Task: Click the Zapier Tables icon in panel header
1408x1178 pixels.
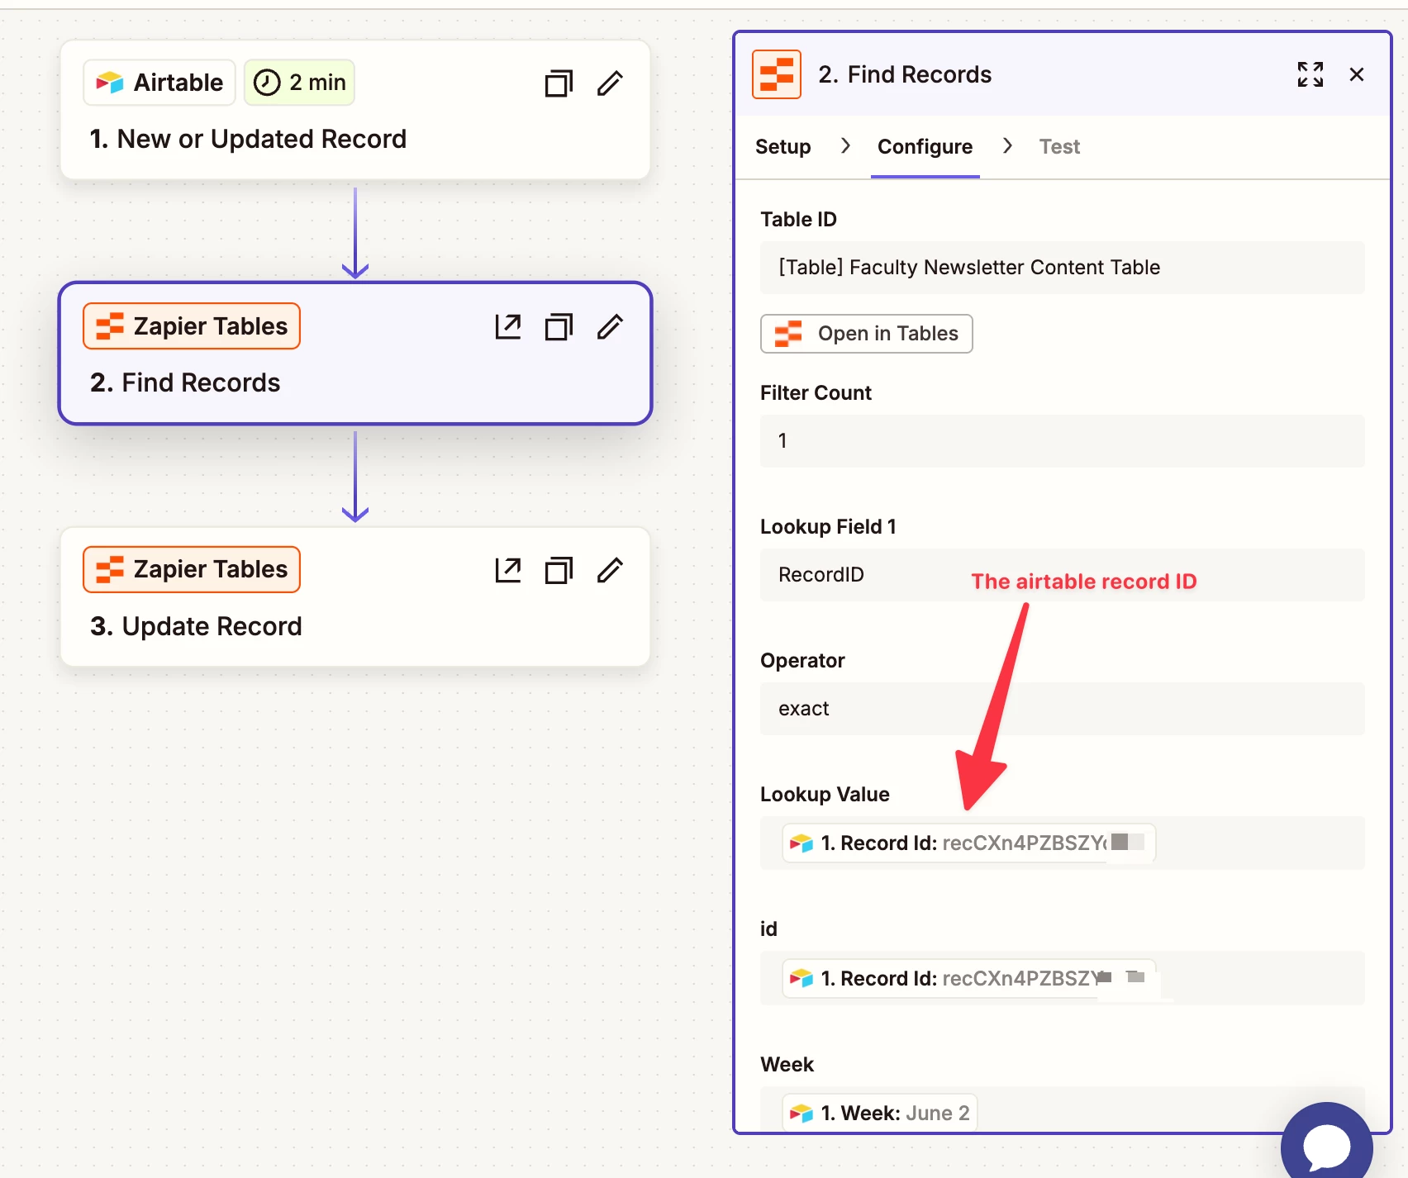Action: coord(777,74)
